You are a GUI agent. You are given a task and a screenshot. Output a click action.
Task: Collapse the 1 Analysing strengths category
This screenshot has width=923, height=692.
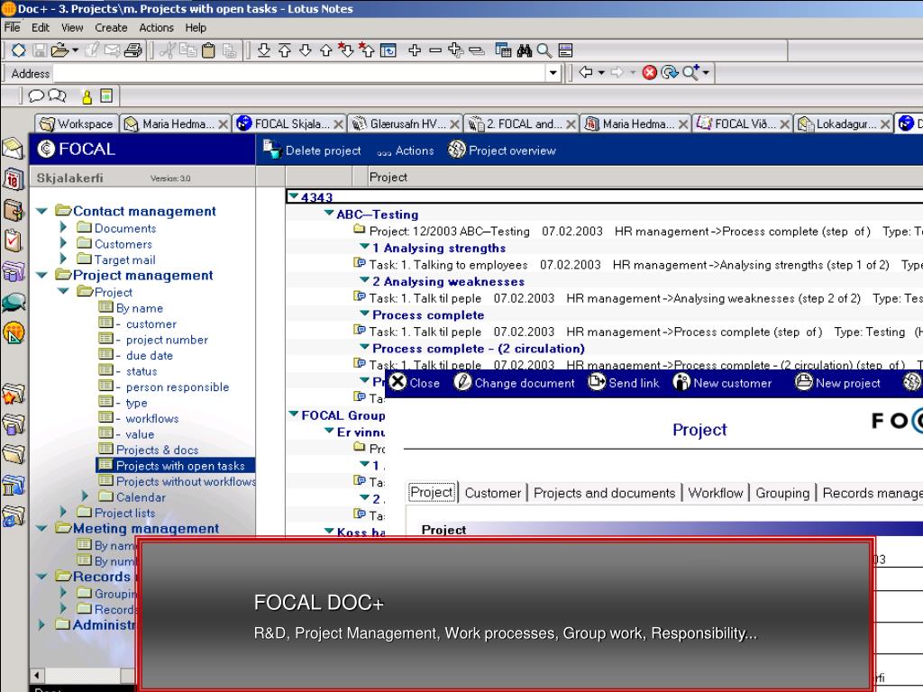pos(365,247)
